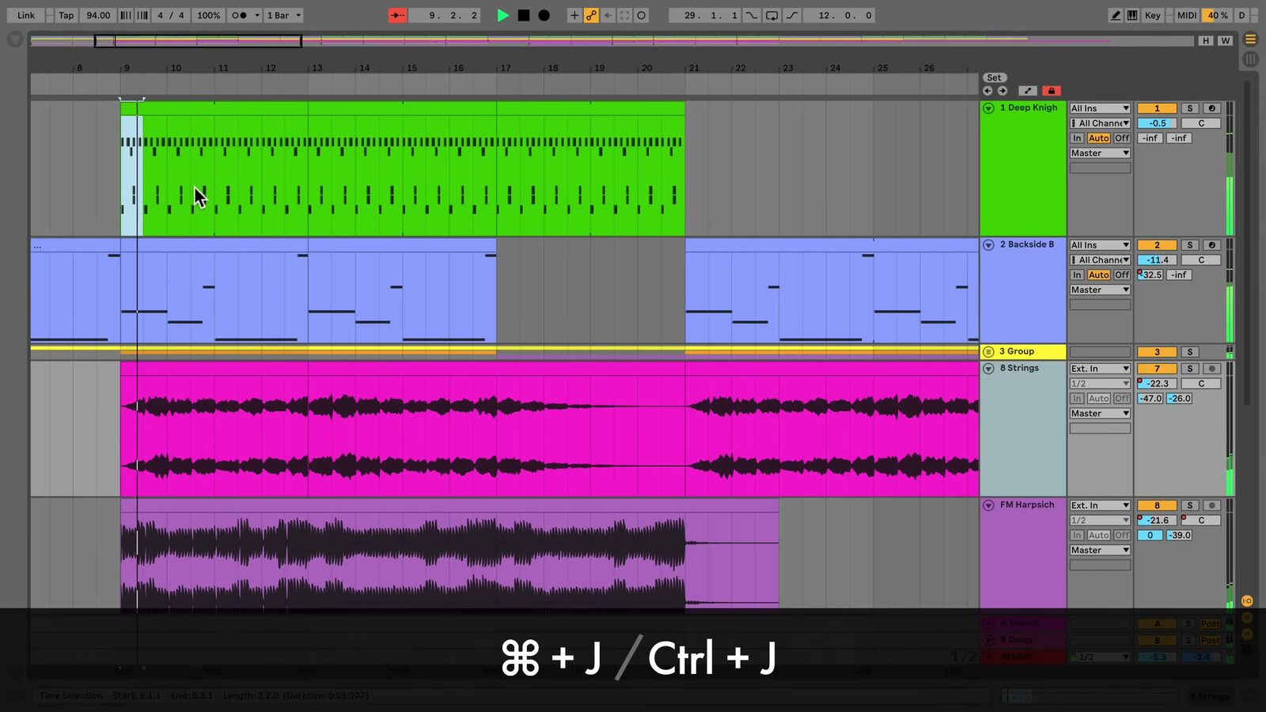Open All Ins dropdown on Deep Knigh track
1266x712 pixels.
[1100, 108]
